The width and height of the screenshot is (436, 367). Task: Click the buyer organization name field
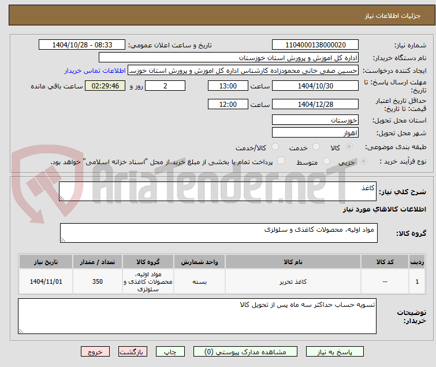point(229,58)
